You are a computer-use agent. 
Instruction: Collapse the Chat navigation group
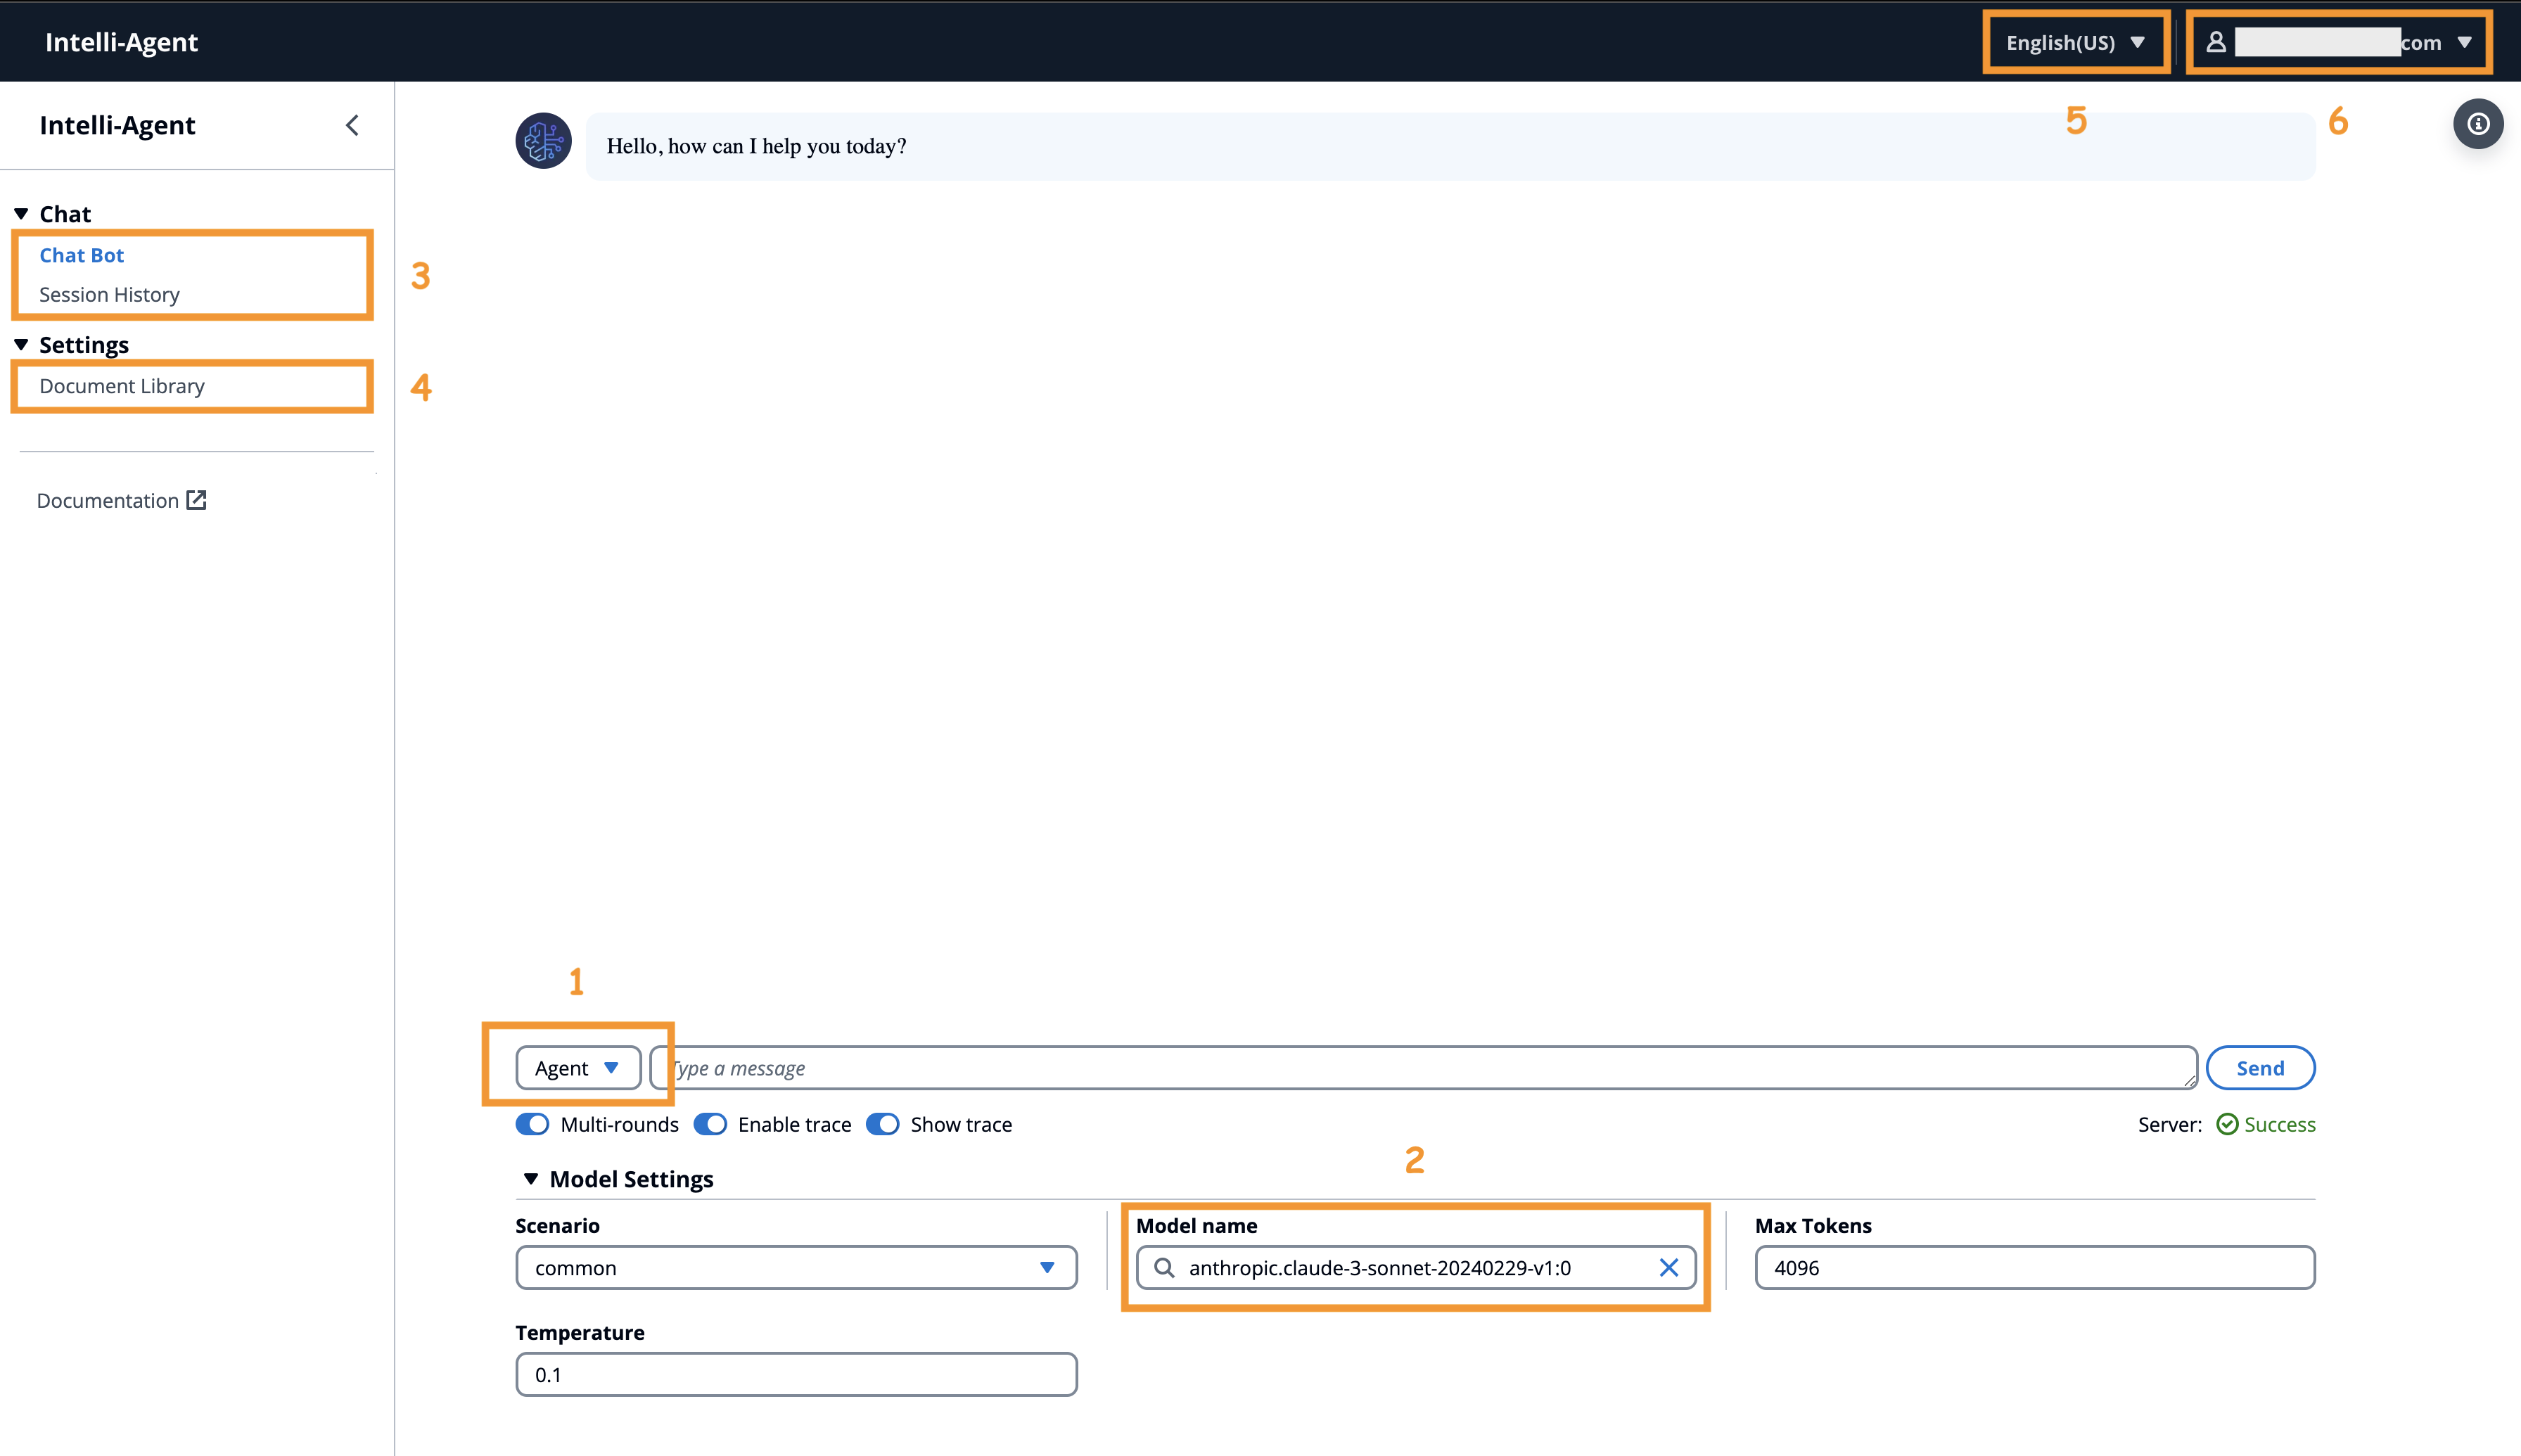coord(21,214)
